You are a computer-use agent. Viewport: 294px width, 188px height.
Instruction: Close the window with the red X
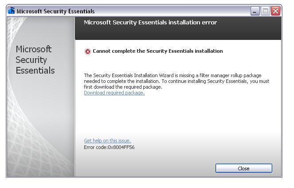[x=276, y=11]
